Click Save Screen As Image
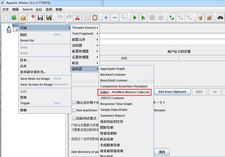Screen dimensions: 225x157 45,85
